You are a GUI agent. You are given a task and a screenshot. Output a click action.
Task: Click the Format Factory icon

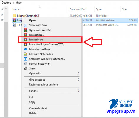(26, 64)
